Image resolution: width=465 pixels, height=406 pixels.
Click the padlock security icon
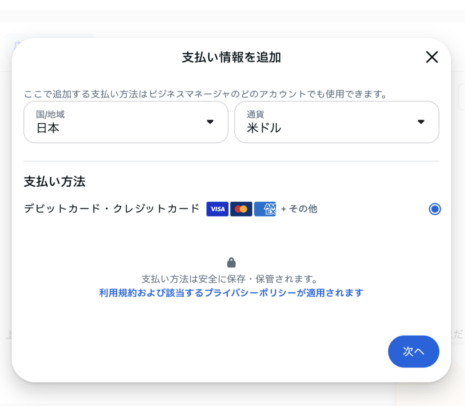tap(232, 262)
